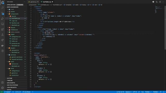Select the IcwtTable.vue editor tab
The height and width of the screenshot is (93, 166).
click(47, 2)
